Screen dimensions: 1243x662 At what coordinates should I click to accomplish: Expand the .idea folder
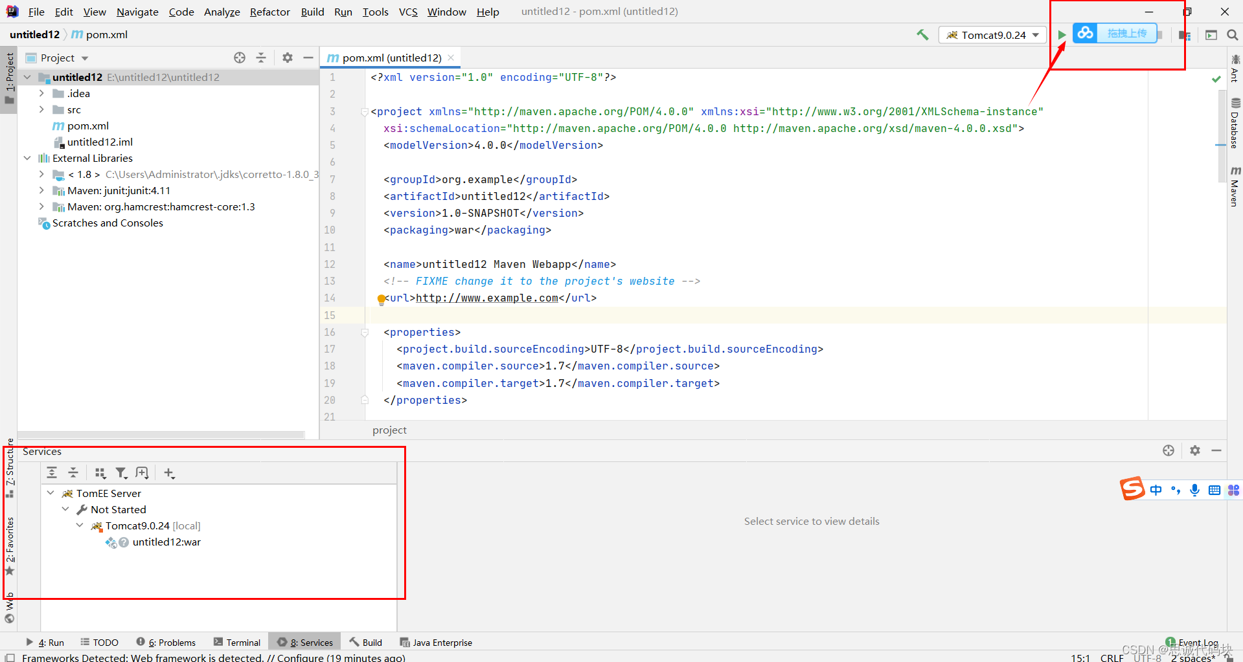(x=41, y=93)
